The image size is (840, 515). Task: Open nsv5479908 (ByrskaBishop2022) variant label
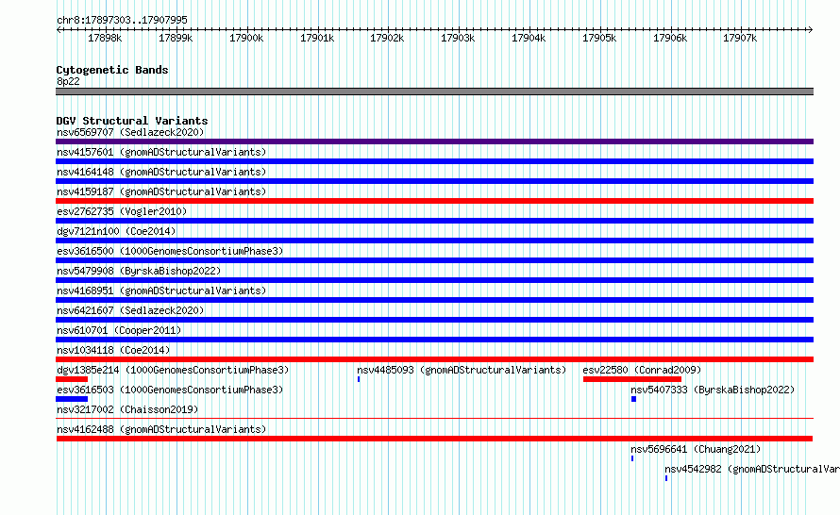[x=139, y=271]
